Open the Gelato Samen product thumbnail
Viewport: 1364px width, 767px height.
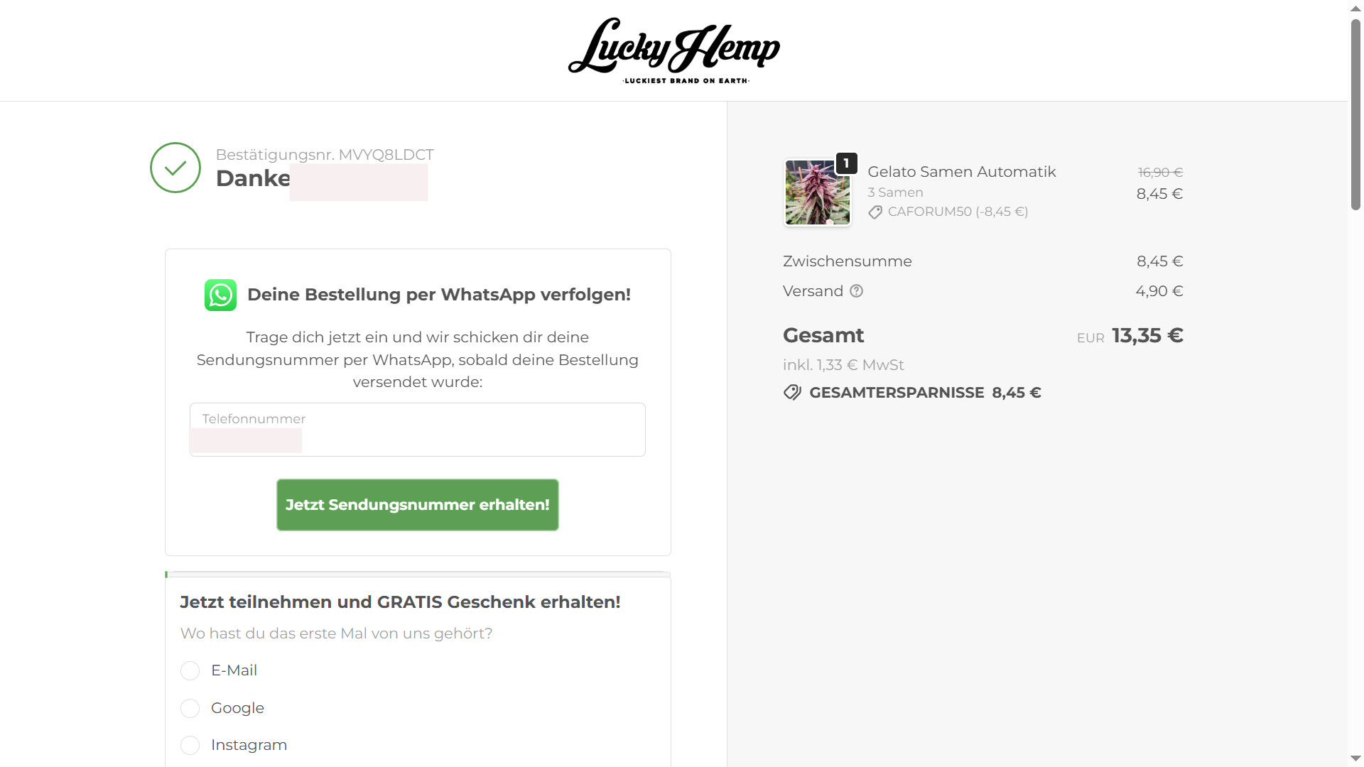click(x=817, y=192)
